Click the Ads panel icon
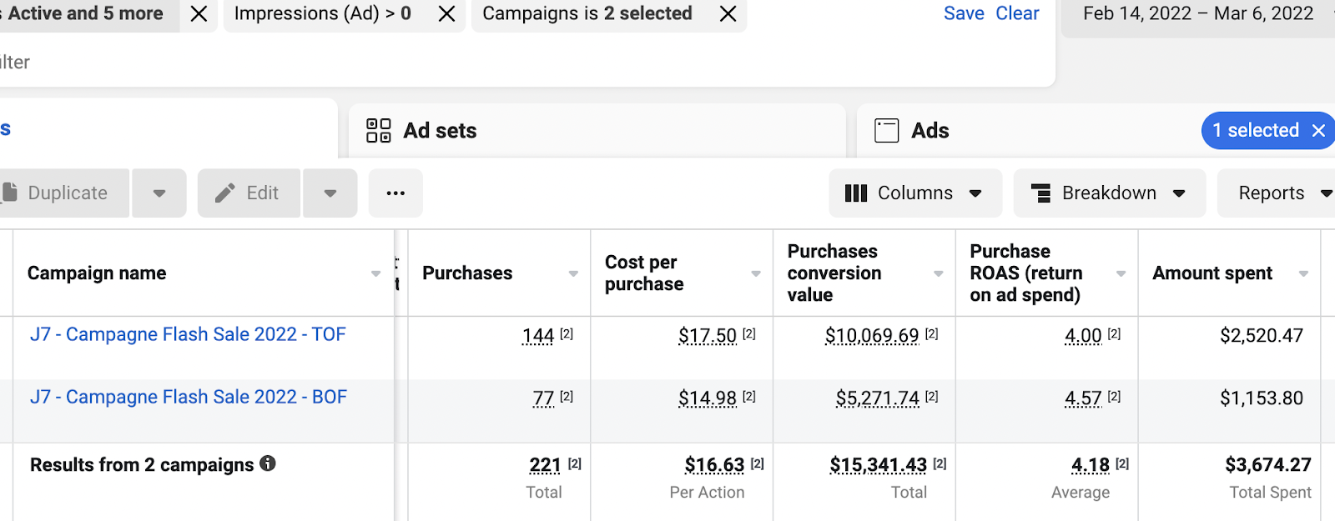Screen dimensions: 1335x521 (886, 131)
